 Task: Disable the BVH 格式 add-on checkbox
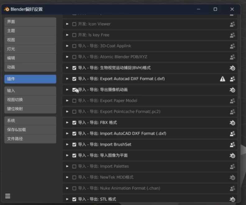(74, 68)
